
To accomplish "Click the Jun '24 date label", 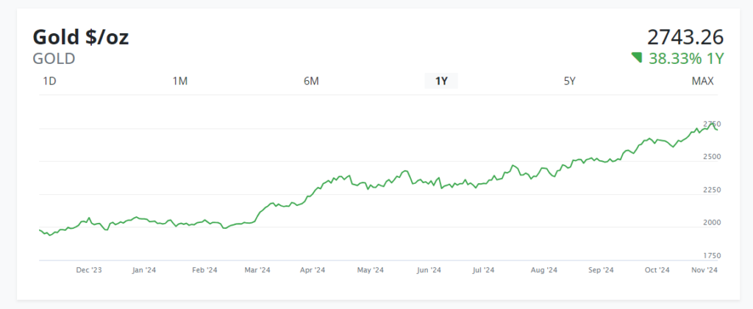I will (429, 270).
